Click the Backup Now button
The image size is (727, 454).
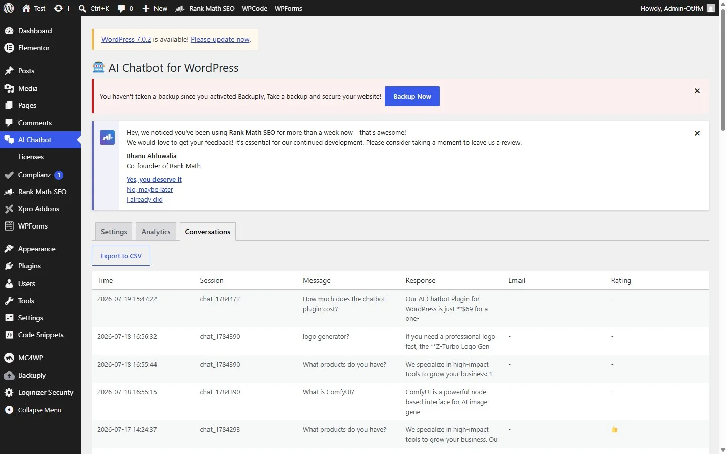412,96
